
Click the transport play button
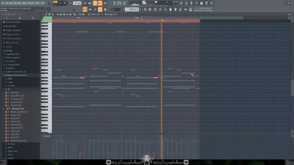point(60,3)
